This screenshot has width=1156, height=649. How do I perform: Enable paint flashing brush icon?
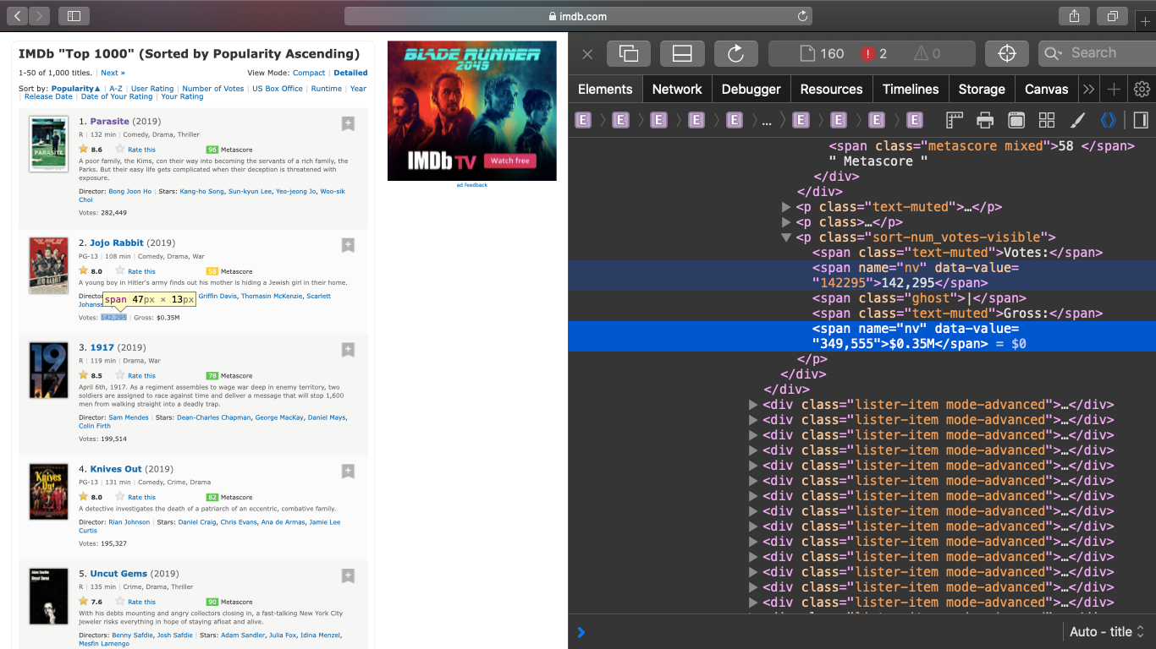pyautogui.click(x=1077, y=120)
